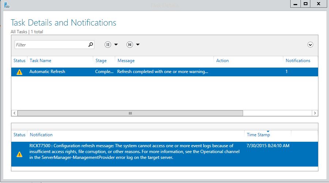Viewport: 329px width, 183px height.
Task: Open the list view options icon
Action: click(108, 45)
